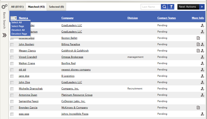Toggle the header select checkbox
This screenshot has width=207, height=119.
12,18
